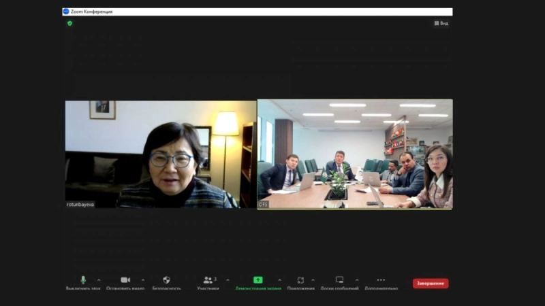
Task: Select the CFS conference room video tile
Action: (355, 154)
